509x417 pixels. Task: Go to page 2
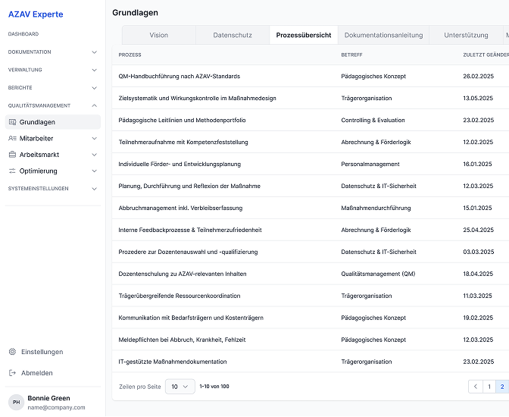502,387
